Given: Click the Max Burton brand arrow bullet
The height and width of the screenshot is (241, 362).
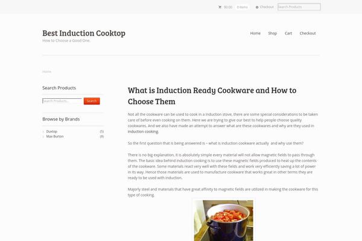Looking at the screenshot, I should 43,137.
